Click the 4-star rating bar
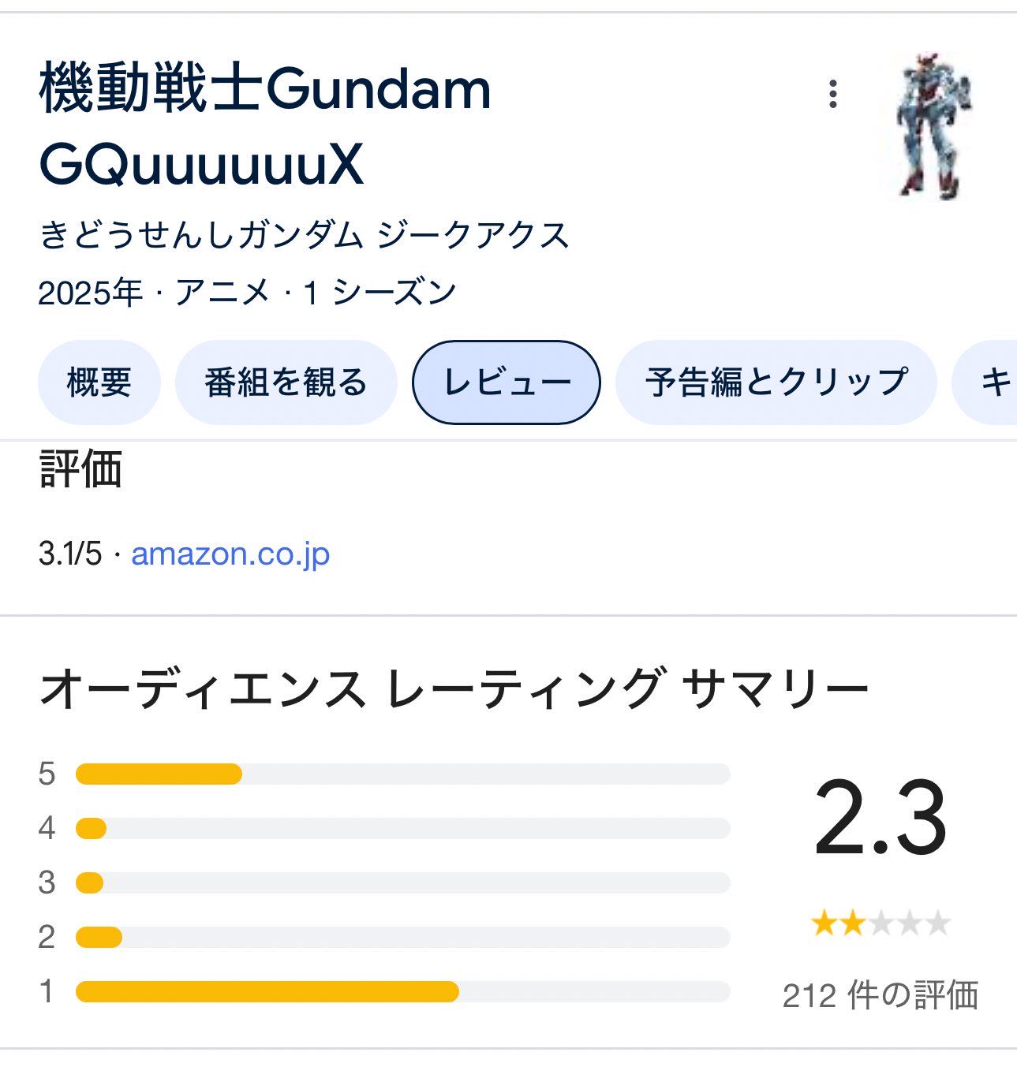Viewport: 1017px width, 1067px height. (402, 829)
